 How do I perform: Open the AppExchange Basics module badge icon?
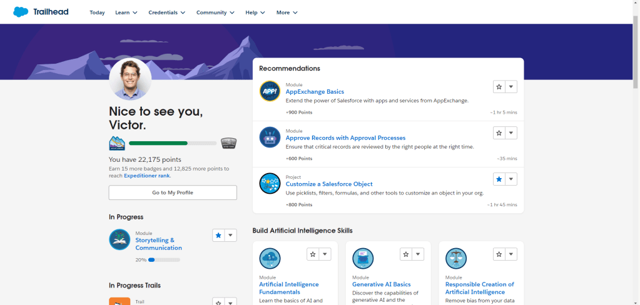point(270,91)
